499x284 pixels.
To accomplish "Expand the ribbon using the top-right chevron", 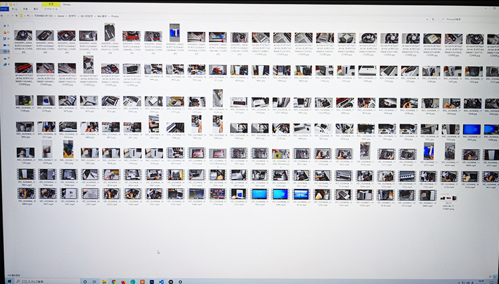I will 494,7.
